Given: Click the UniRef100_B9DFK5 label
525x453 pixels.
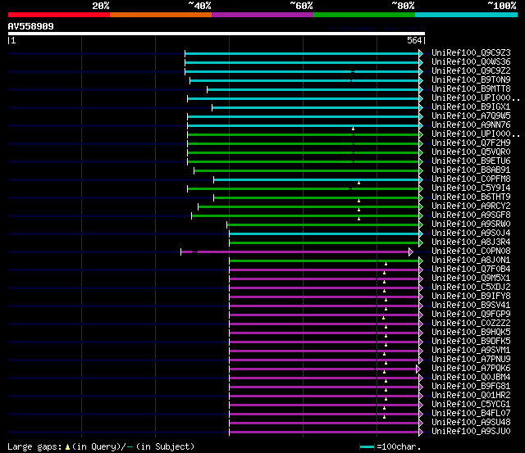Looking at the screenshot, I should tap(471, 342).
